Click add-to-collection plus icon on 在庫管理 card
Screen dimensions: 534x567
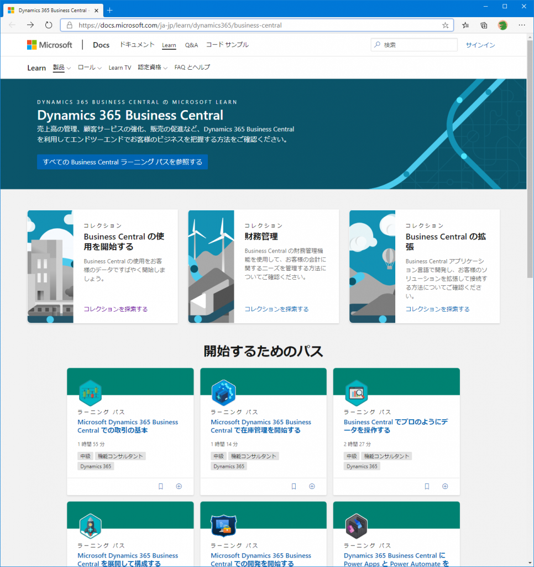pyautogui.click(x=312, y=486)
